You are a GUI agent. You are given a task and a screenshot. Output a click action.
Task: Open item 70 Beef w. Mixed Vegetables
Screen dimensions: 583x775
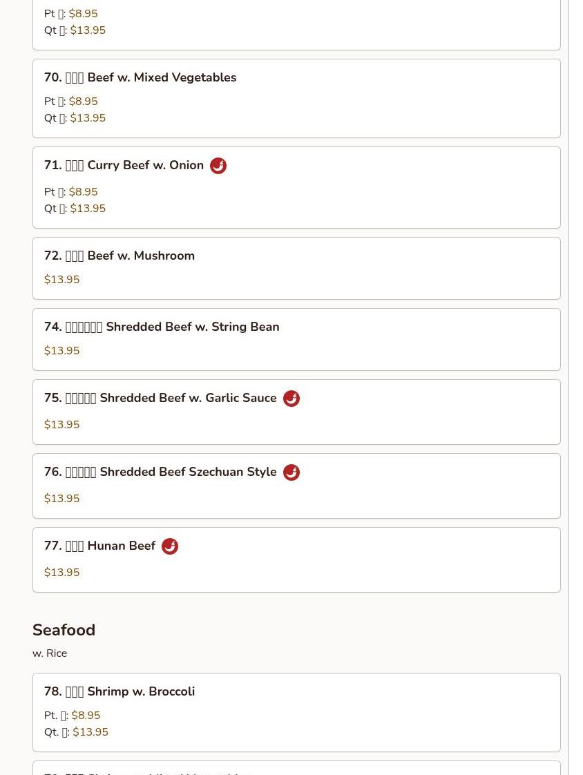(140, 77)
